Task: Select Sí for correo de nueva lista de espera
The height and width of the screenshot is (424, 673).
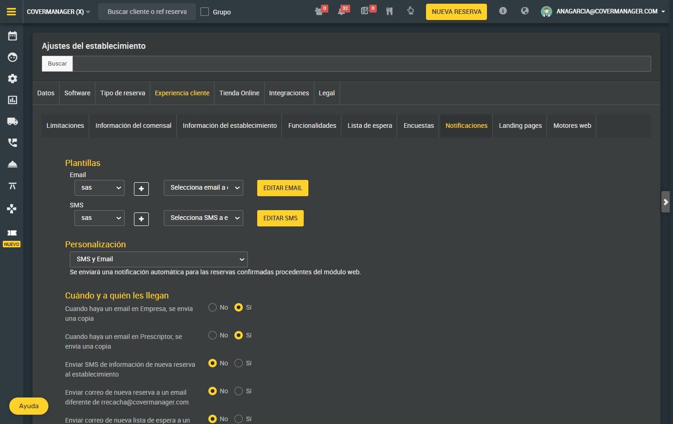Action: pyautogui.click(x=239, y=419)
